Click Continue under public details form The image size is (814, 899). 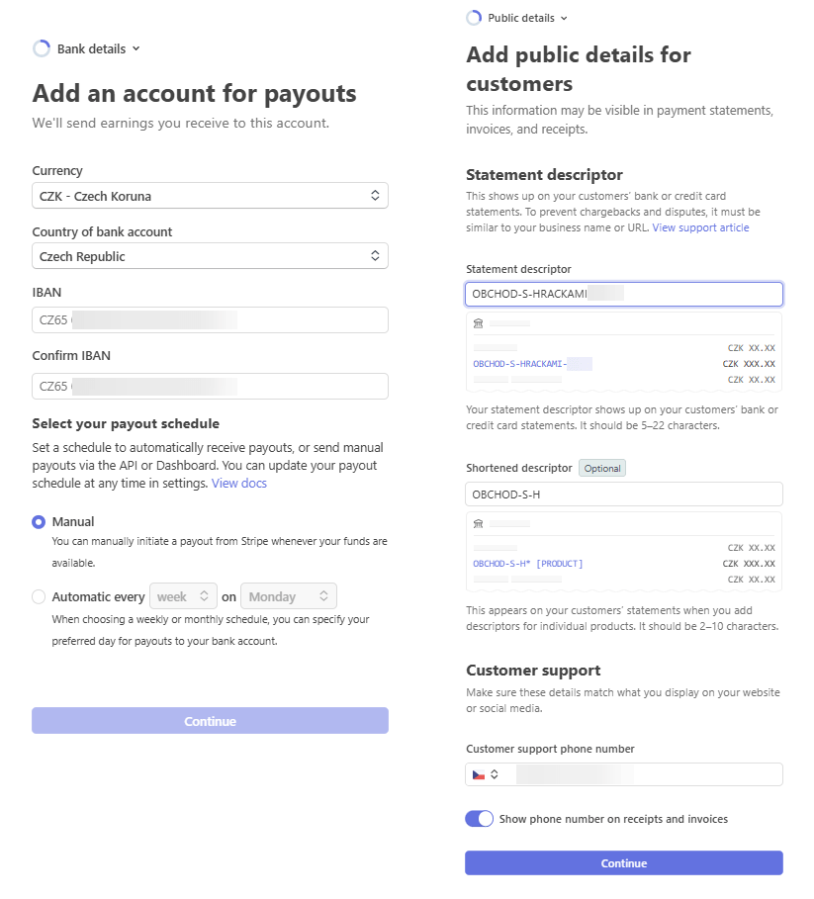(624, 862)
